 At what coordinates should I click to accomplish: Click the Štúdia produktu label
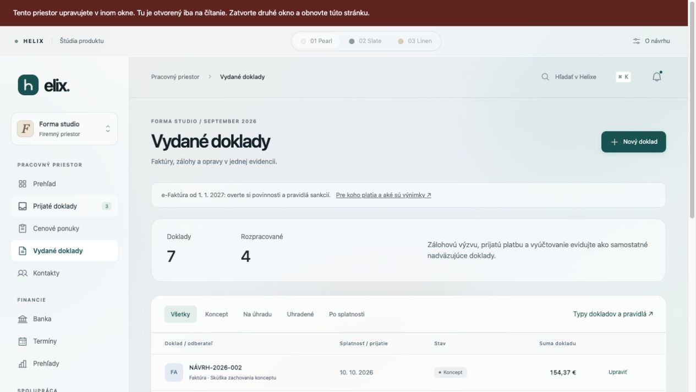pyautogui.click(x=81, y=41)
